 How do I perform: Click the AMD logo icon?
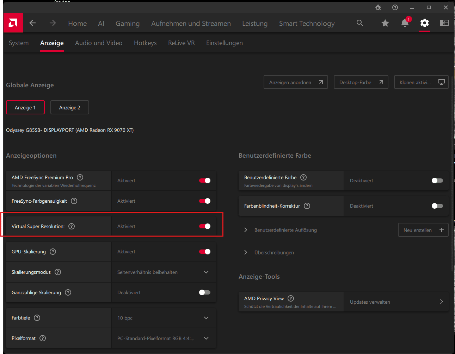coord(13,23)
